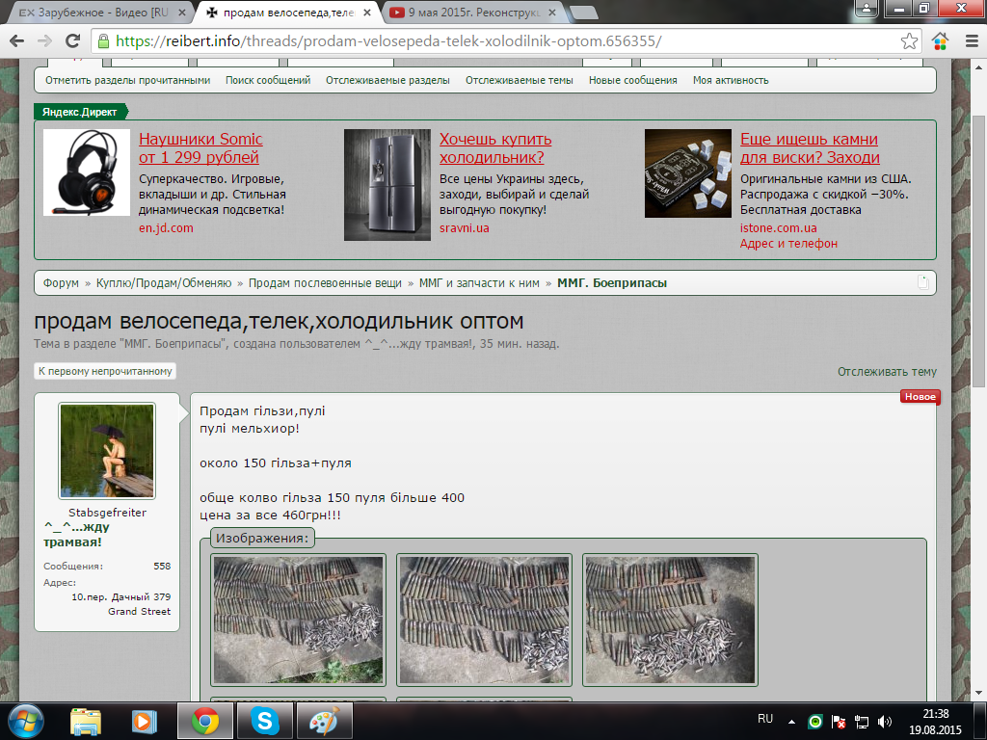Viewport: 987px width, 740px height.
Task: Reload the page with the refresh icon
Action: click(x=70, y=41)
